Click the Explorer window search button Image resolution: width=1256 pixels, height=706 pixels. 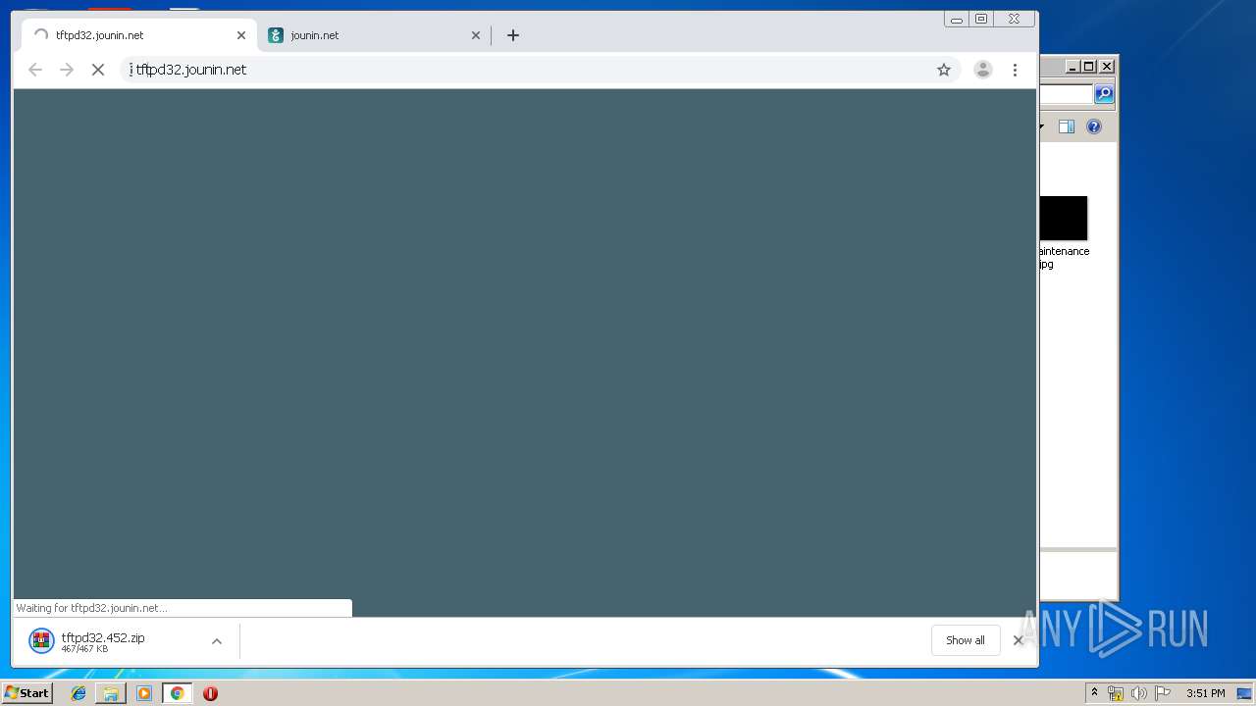tap(1104, 93)
